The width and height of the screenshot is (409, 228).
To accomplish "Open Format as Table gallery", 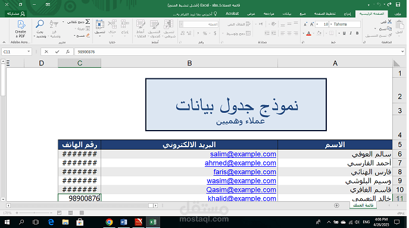I will (154, 28).
